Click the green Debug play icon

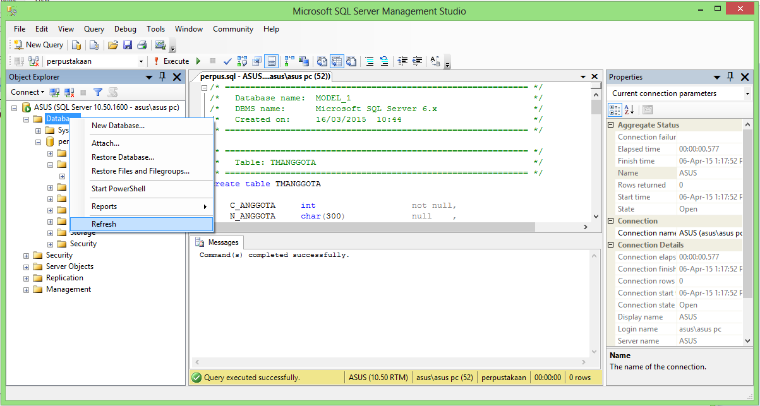198,61
